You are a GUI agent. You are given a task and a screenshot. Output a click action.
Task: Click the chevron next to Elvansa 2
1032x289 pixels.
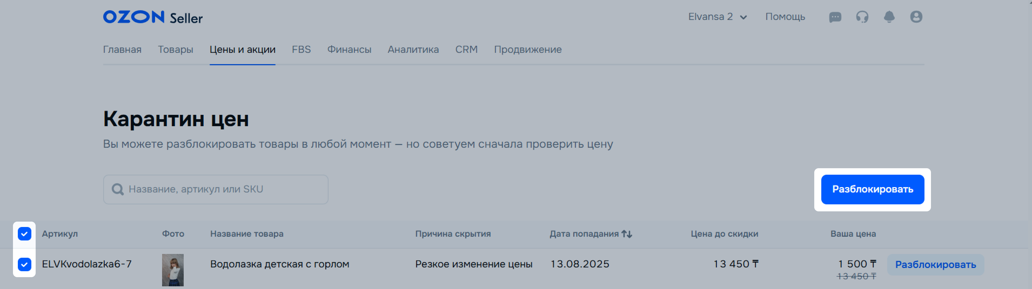tap(743, 17)
